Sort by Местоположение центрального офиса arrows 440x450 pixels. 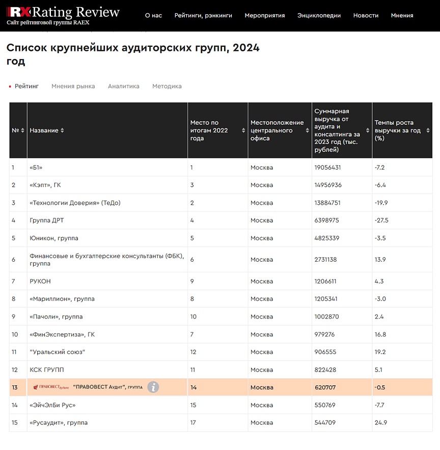click(307, 131)
